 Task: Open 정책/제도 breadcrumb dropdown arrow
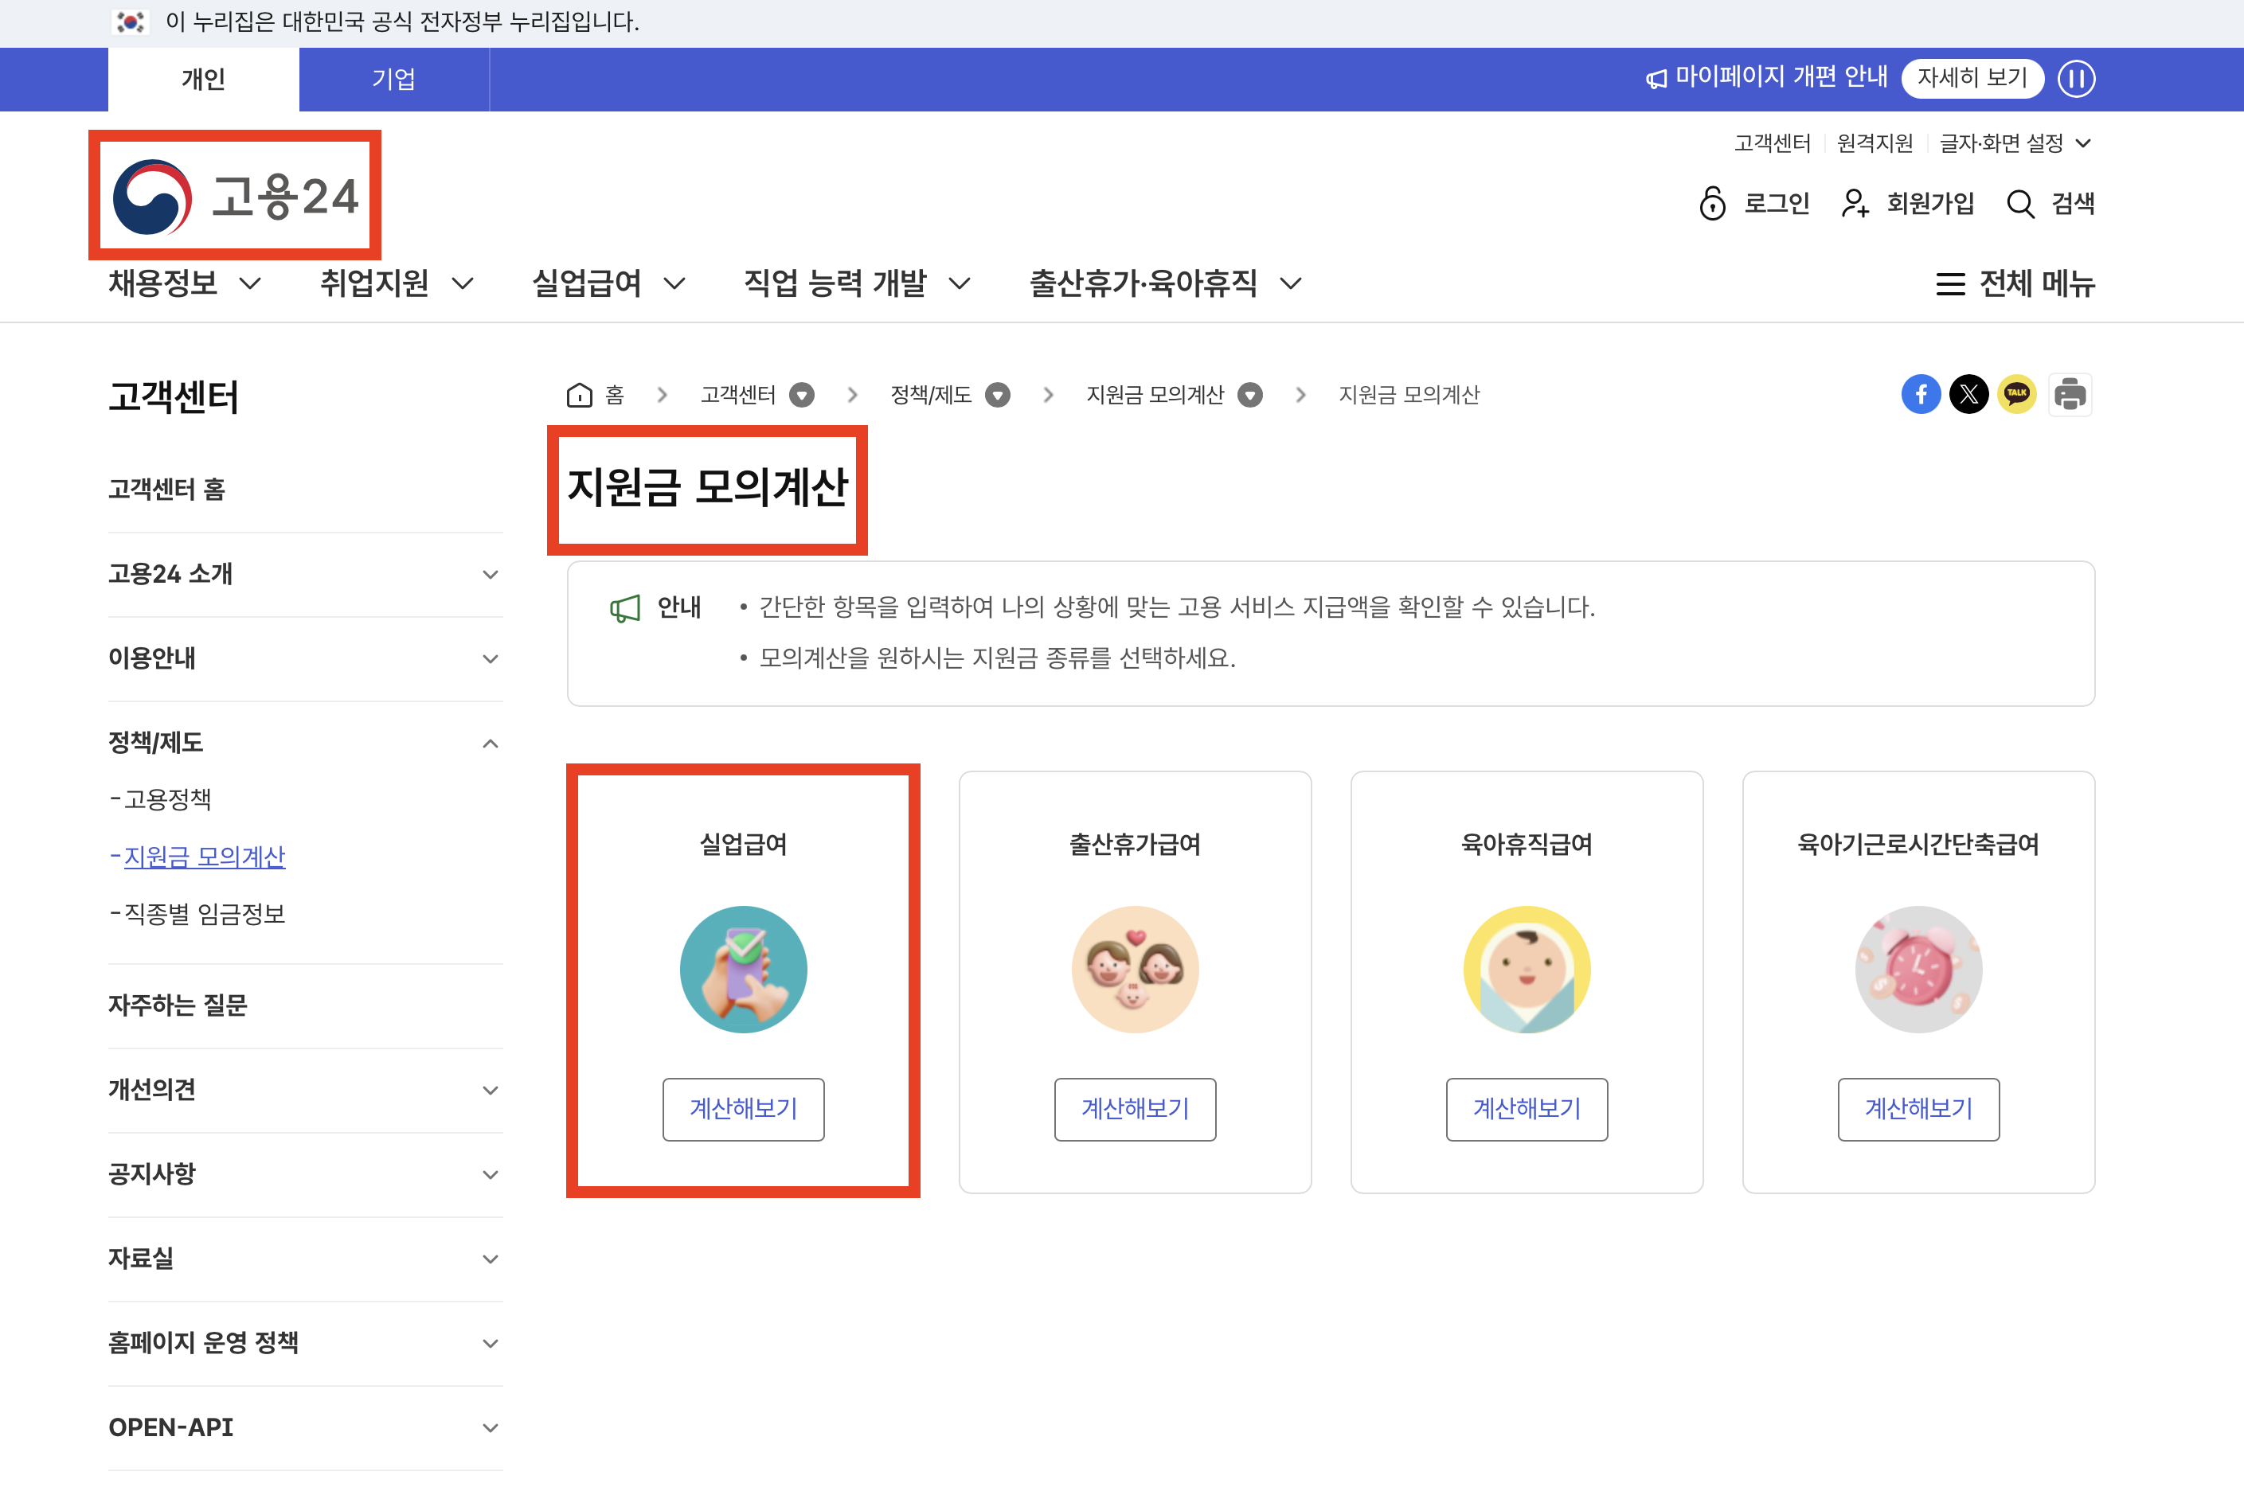(x=997, y=395)
